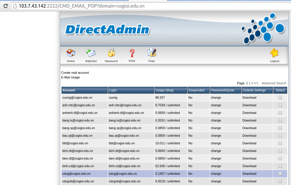Open the Password padlock icon

(x=111, y=53)
